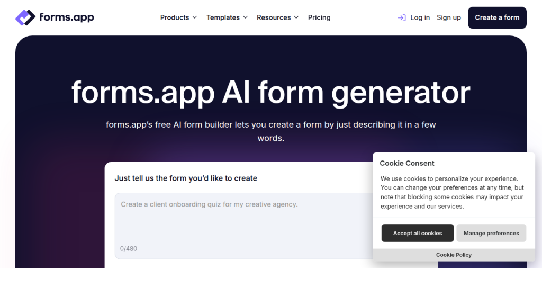Click the 0/480 character counter
Viewport: 542px width, 305px height.
point(129,248)
